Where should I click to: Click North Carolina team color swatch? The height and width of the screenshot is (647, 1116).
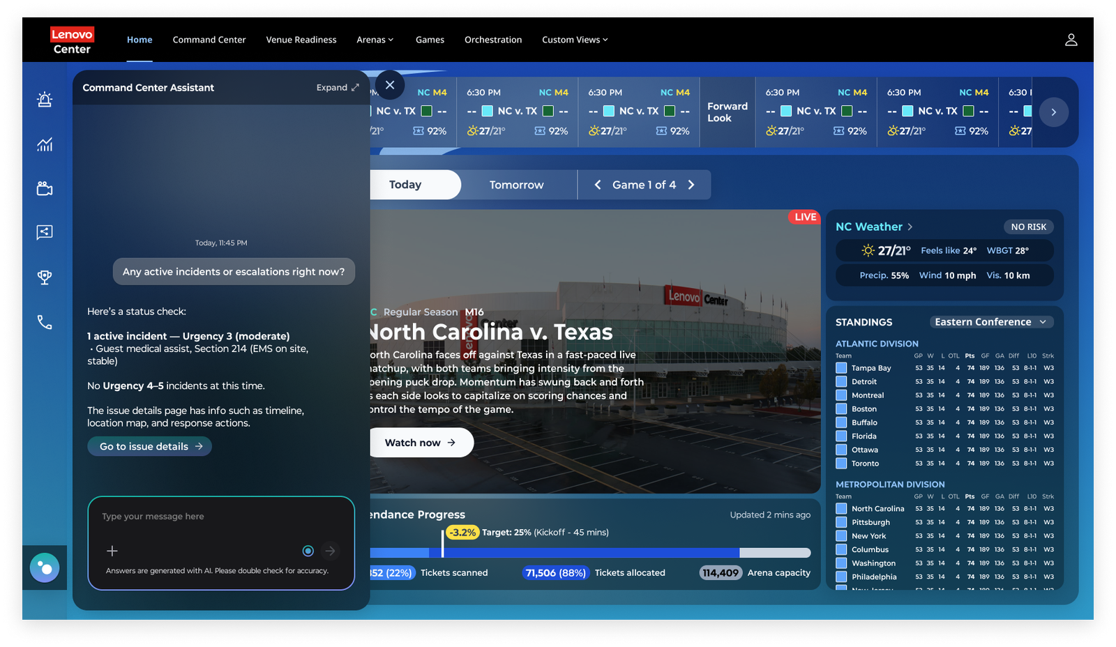click(841, 509)
